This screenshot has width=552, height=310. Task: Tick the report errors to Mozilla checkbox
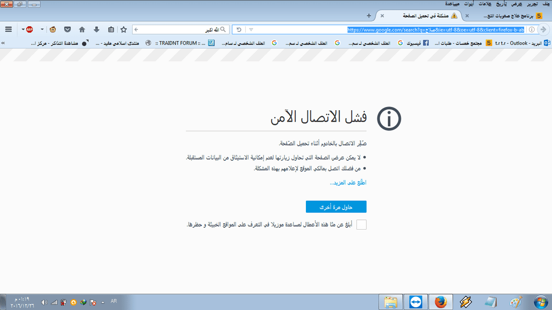tap(362, 225)
